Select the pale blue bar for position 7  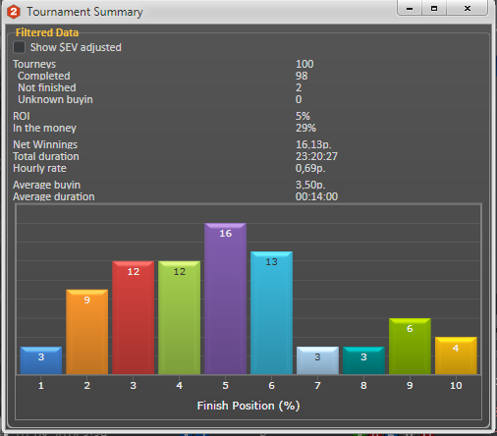point(317,360)
